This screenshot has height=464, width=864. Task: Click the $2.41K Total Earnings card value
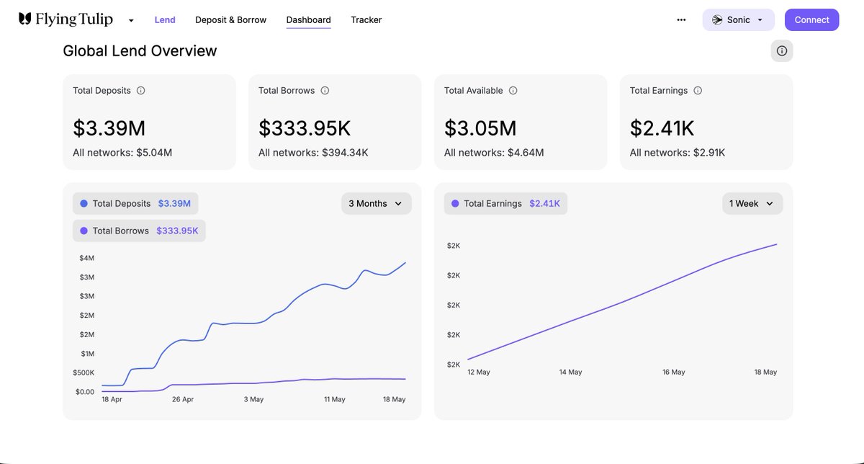tap(662, 128)
